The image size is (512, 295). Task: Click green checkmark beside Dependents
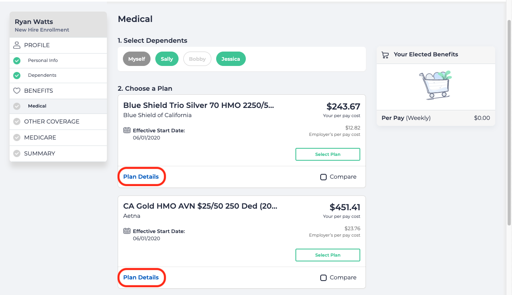17,75
